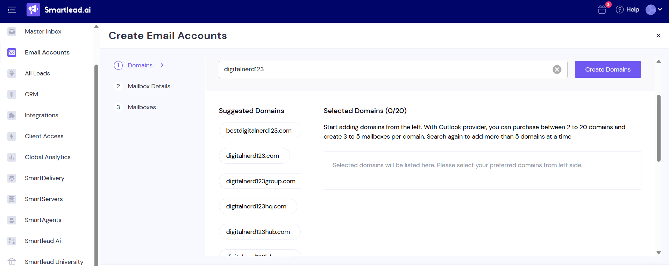Click the Global Analytics bar chart icon
Viewport: 669px width, 266px height.
(x=12, y=157)
